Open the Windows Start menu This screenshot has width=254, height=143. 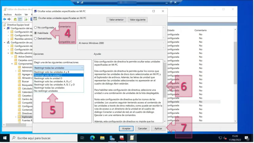tap(5, 138)
